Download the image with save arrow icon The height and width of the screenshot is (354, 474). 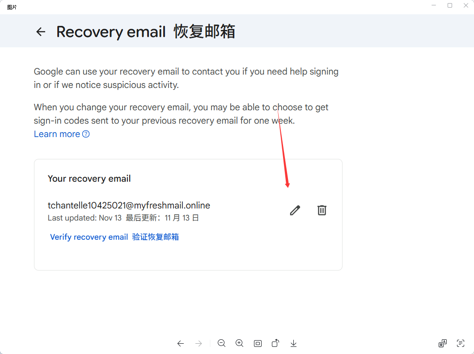tap(293, 343)
